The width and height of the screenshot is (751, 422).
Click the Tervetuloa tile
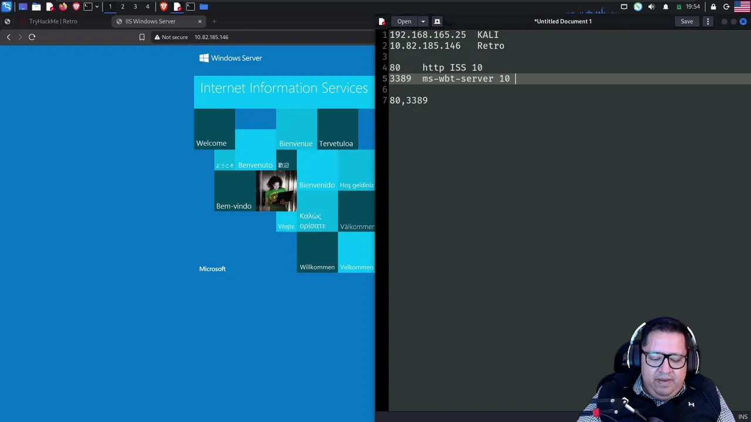(337, 129)
